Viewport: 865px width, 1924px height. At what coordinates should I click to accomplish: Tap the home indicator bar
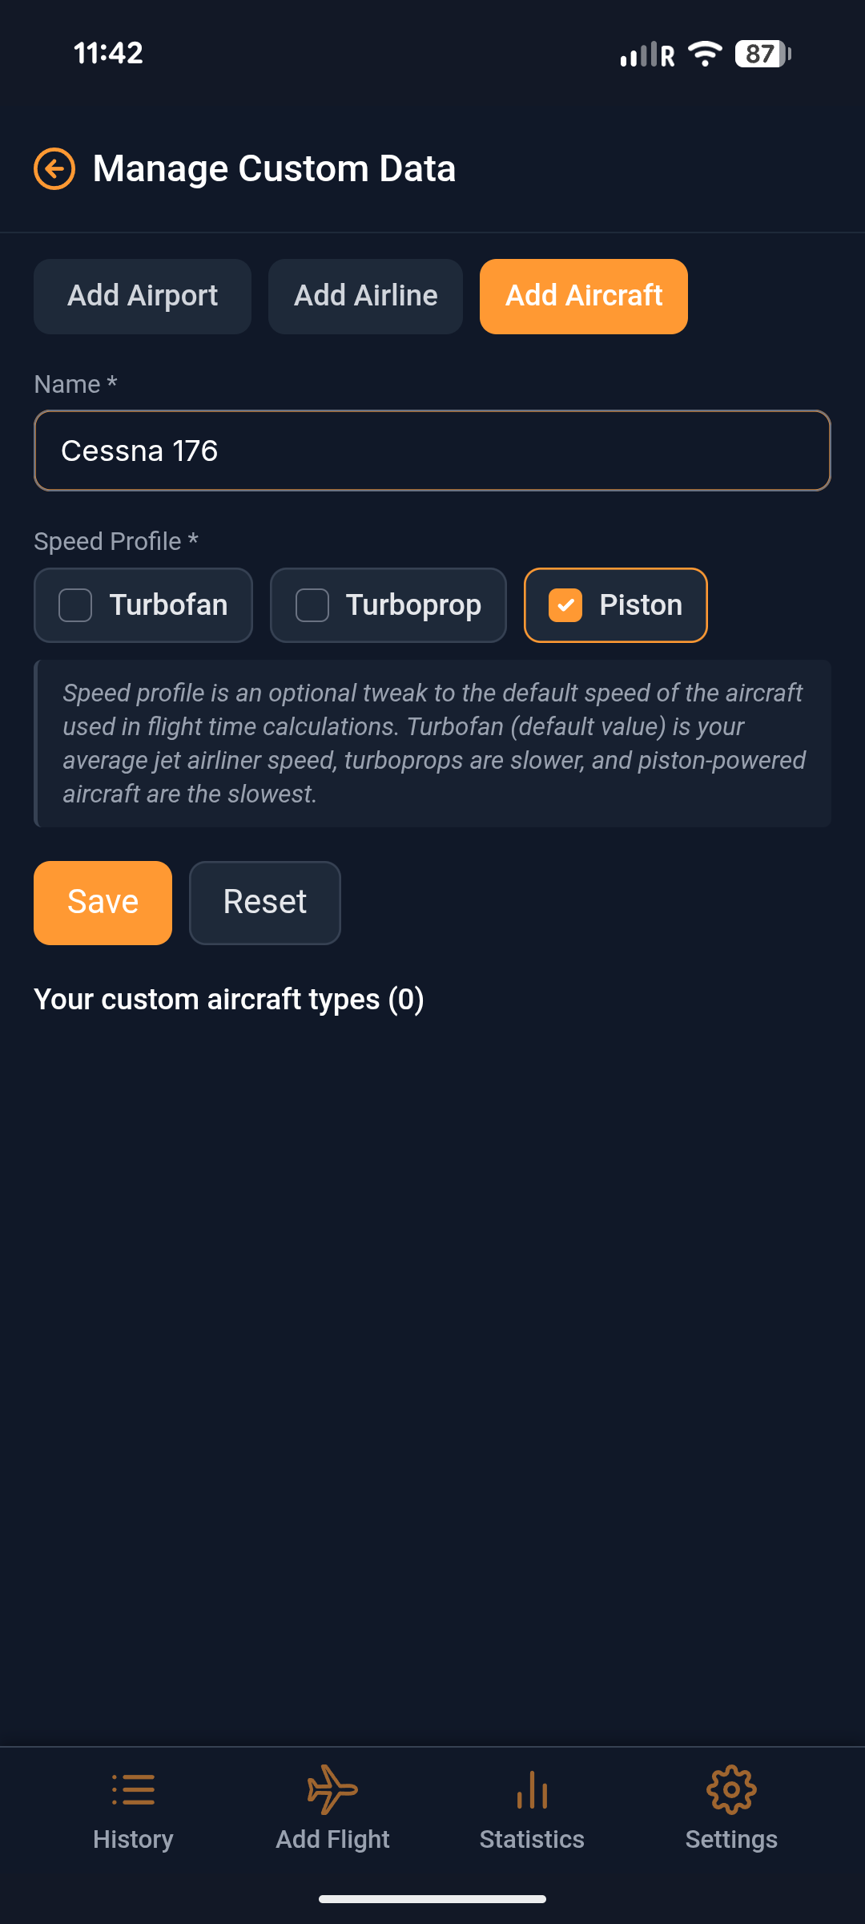432,1897
